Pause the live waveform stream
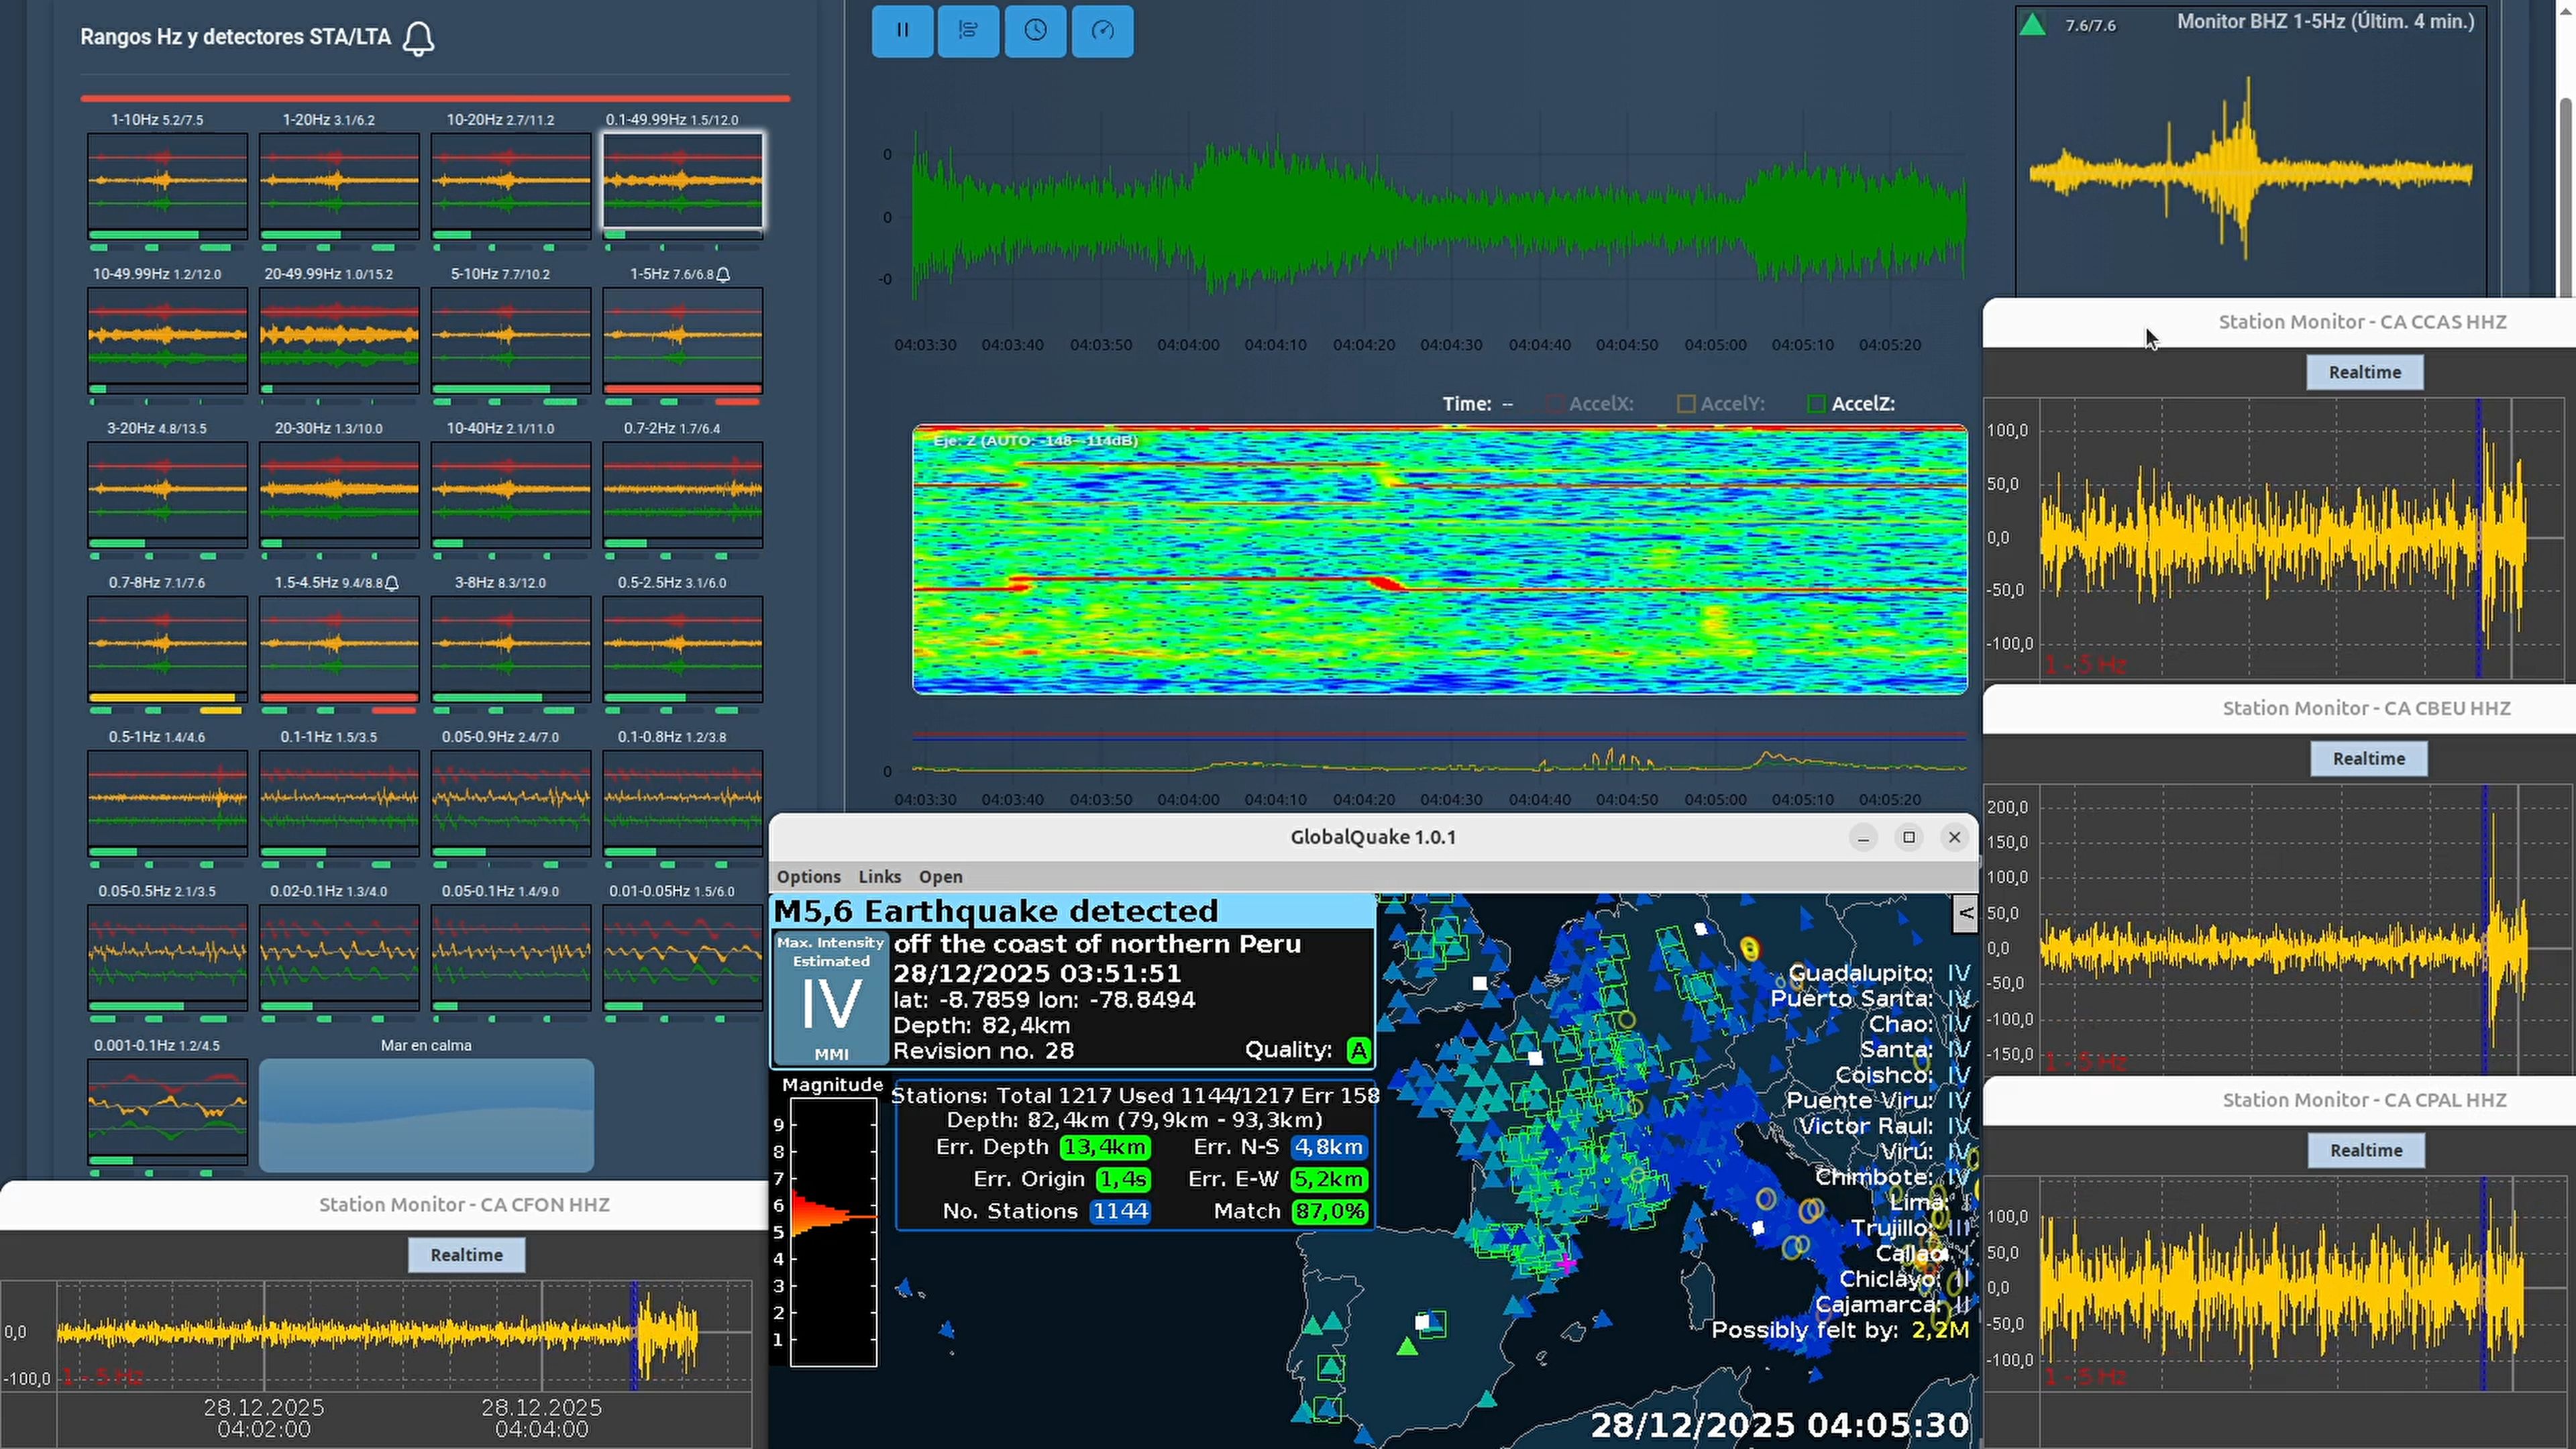 coord(902,30)
